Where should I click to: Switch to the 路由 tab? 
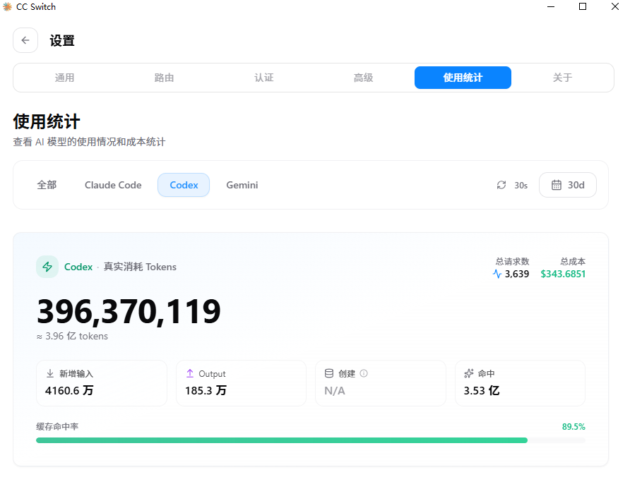[164, 78]
